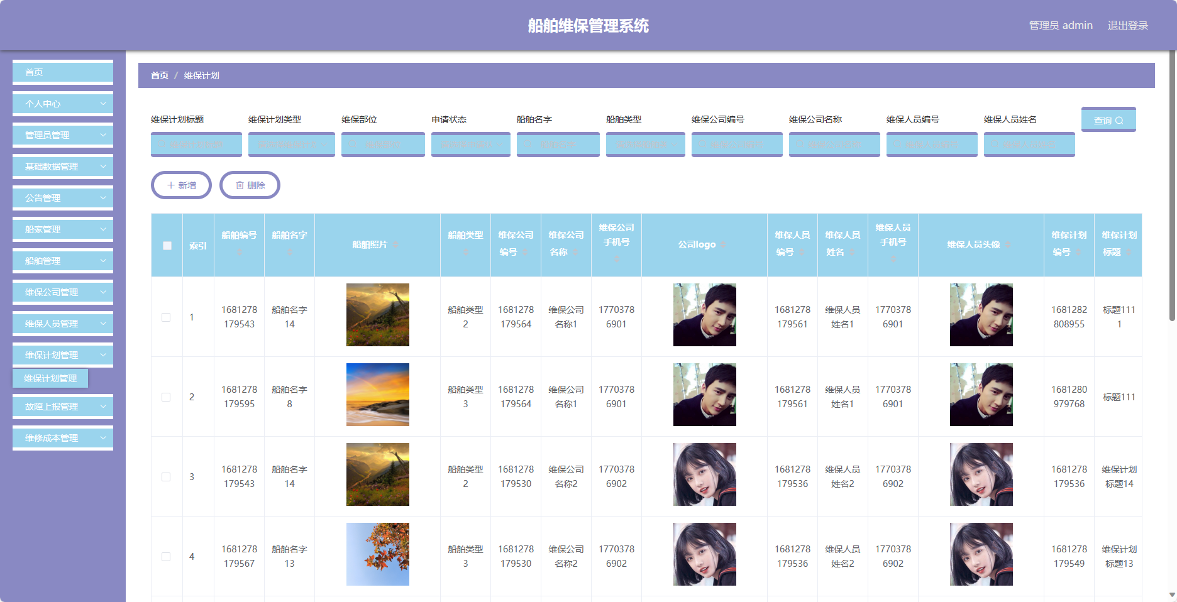Open autumn leaves ship photo in row 4
The width and height of the screenshot is (1177, 602).
coord(378,554)
